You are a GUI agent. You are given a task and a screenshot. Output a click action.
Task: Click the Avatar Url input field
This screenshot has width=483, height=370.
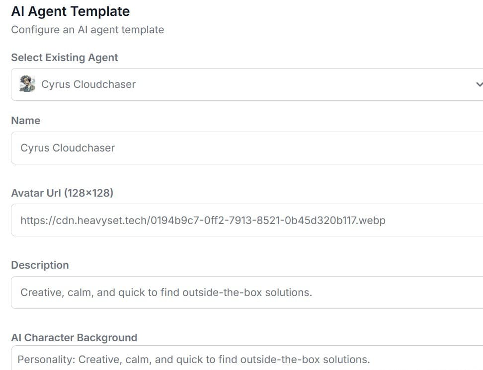point(247,220)
